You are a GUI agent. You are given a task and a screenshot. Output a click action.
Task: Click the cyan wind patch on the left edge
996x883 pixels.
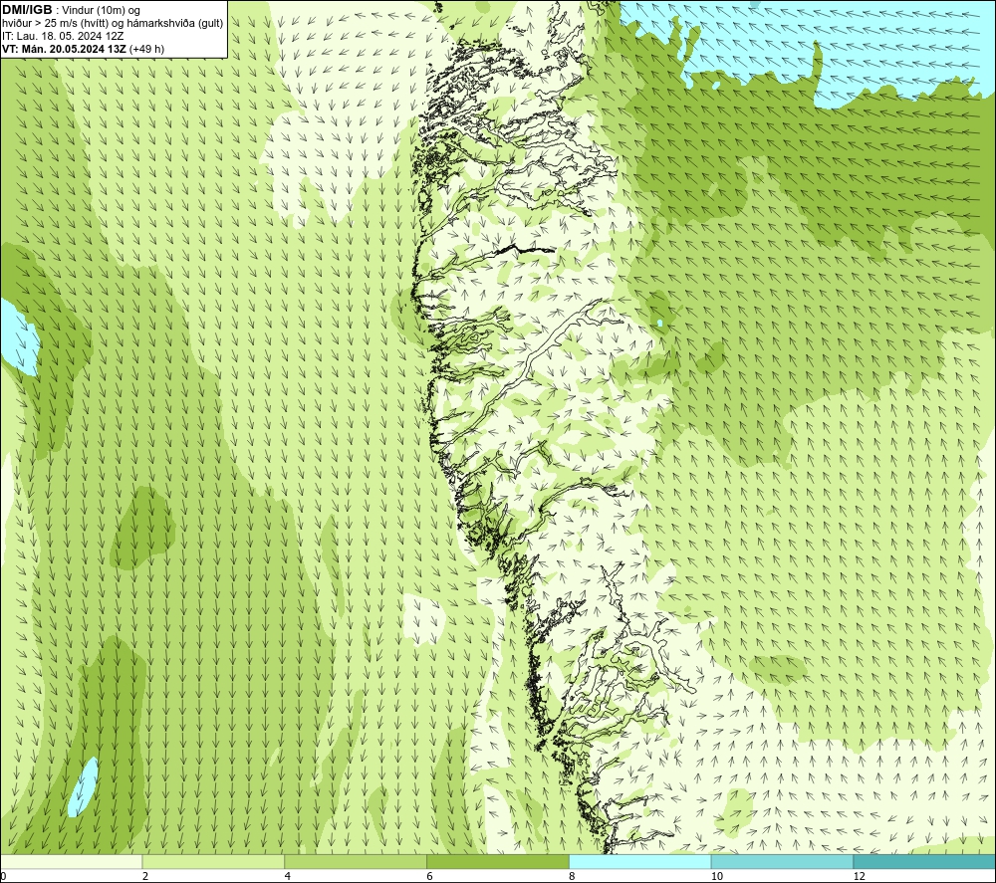[18, 337]
